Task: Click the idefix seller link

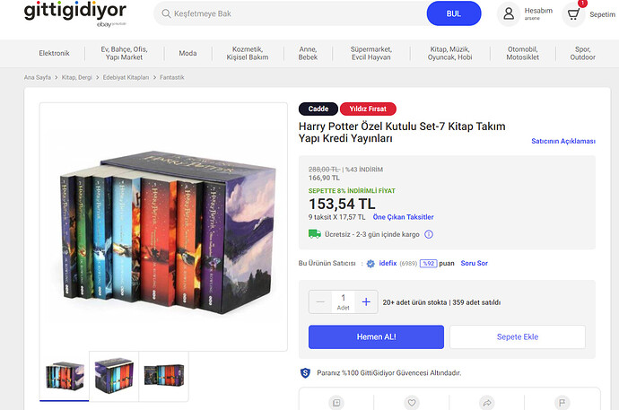Action: (388, 263)
